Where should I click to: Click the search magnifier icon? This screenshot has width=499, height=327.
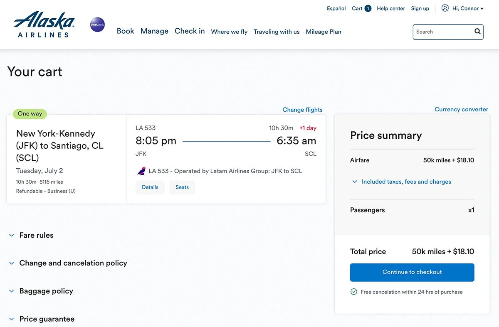[x=477, y=32]
